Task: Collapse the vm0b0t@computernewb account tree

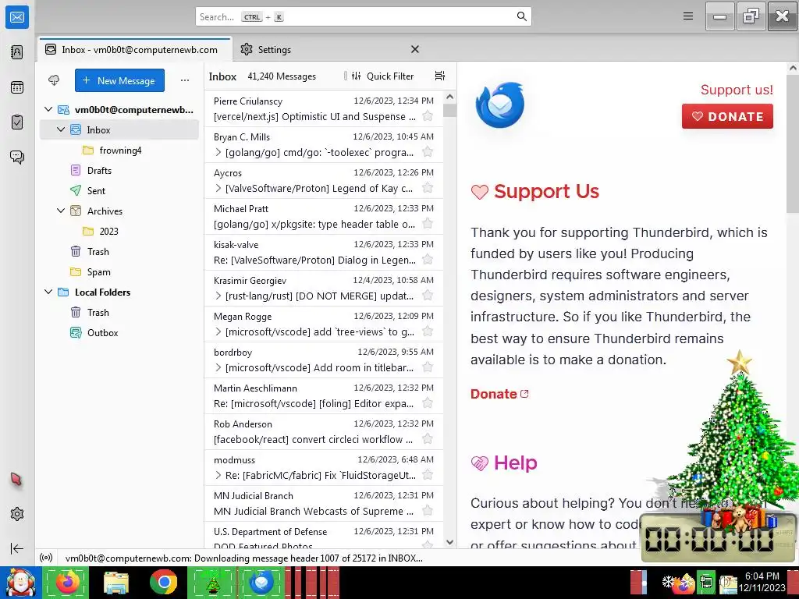Action: tap(48, 109)
